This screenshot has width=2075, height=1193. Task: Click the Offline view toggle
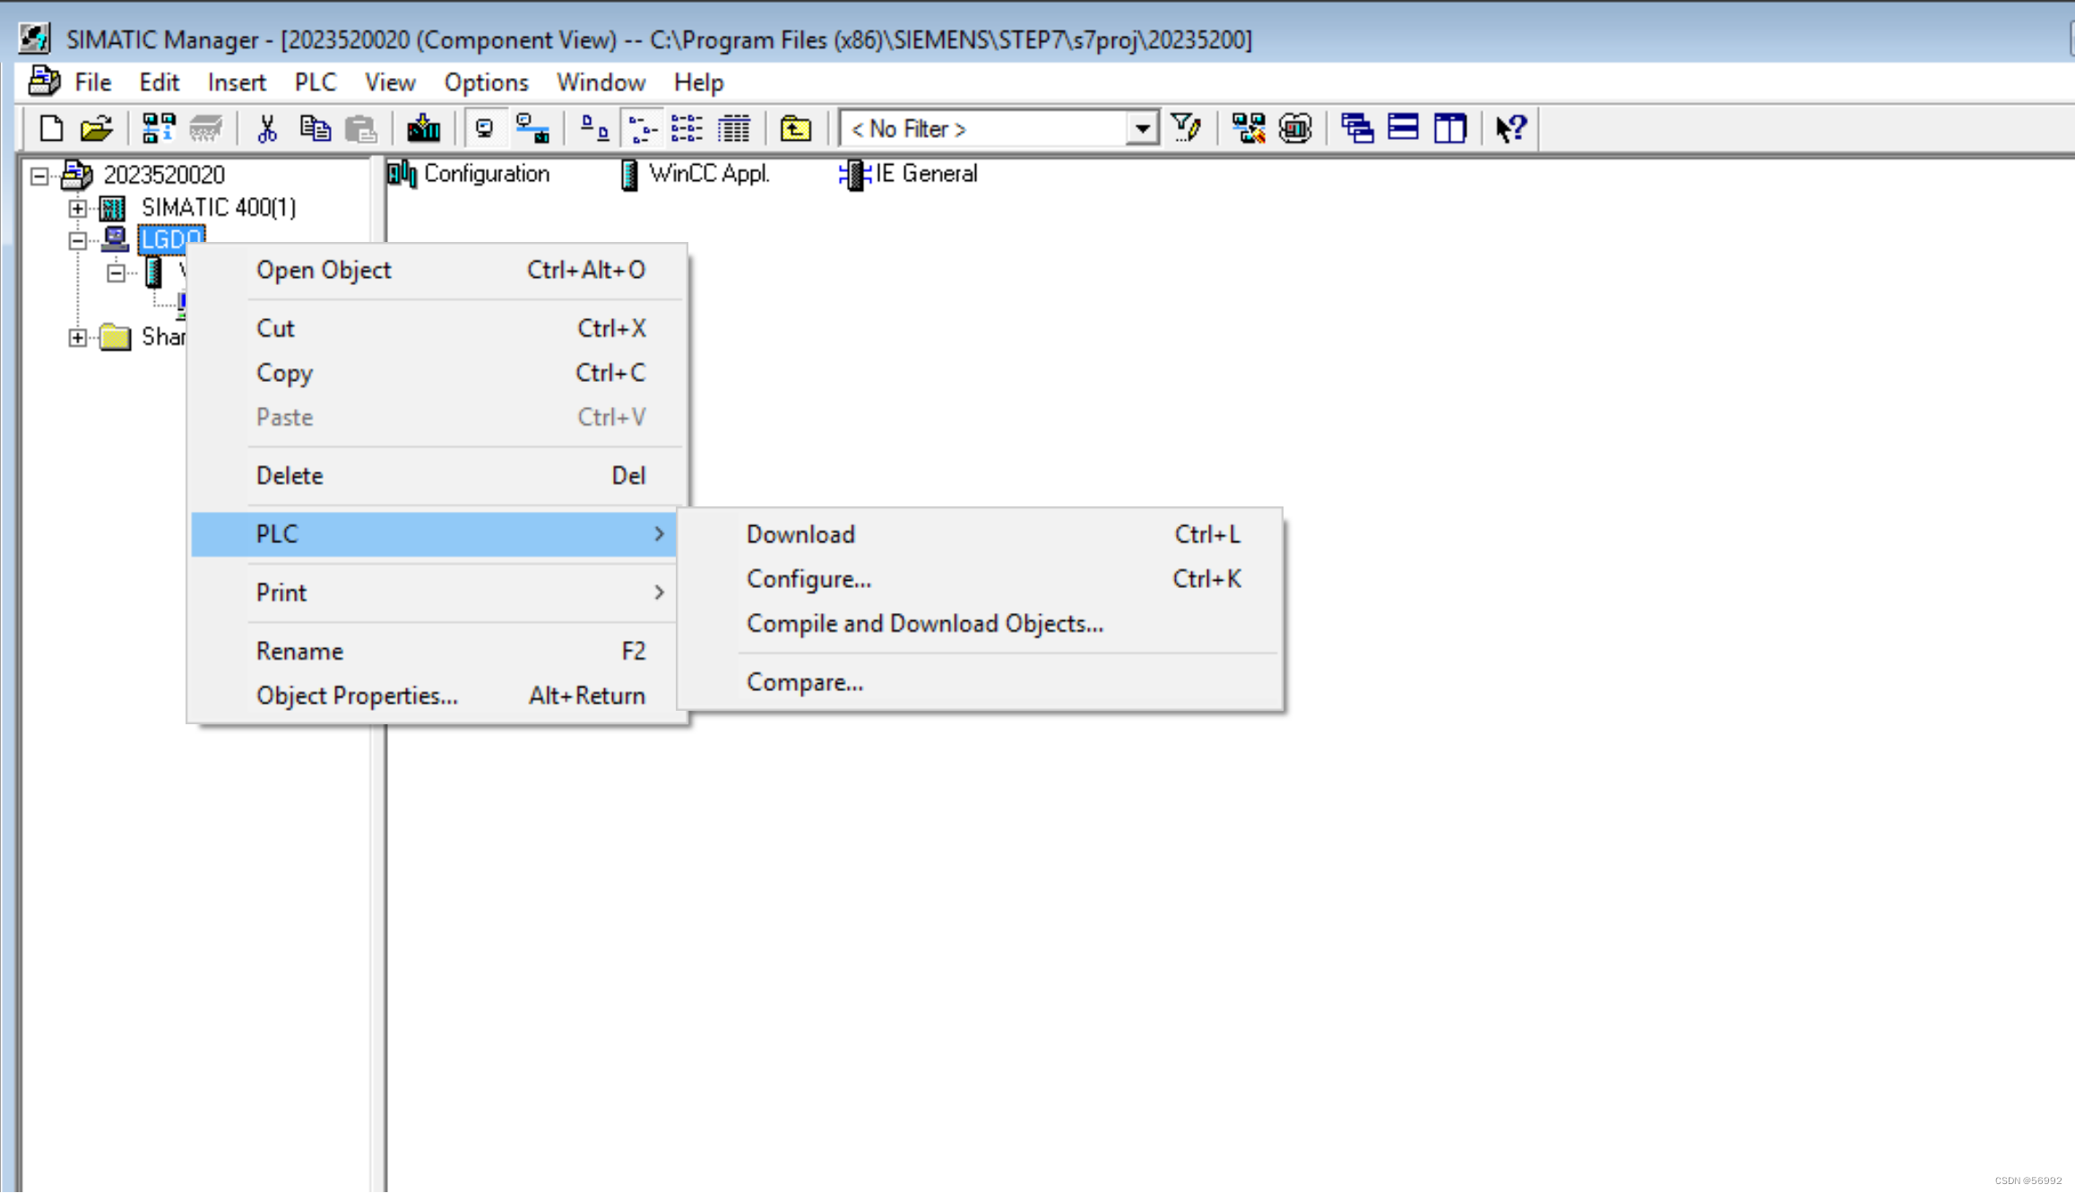[x=485, y=127]
